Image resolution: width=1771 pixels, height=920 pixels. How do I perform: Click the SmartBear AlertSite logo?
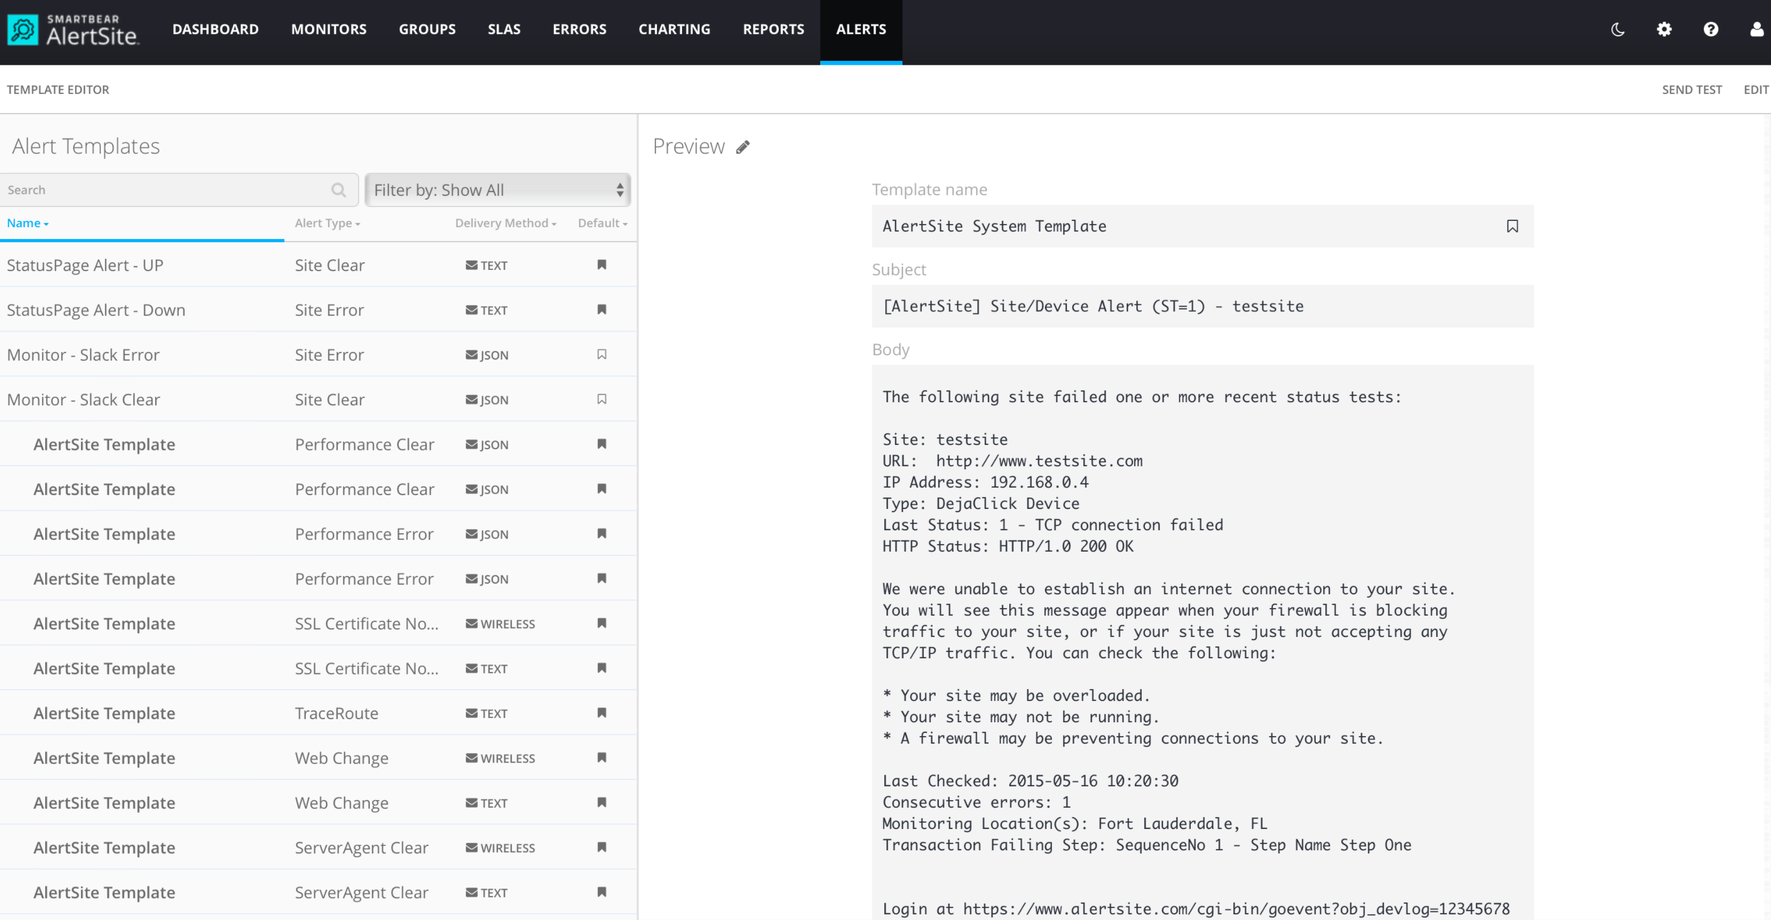(73, 29)
